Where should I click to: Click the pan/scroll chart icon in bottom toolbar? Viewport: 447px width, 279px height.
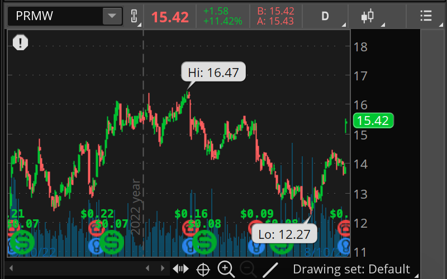[x=180, y=269]
